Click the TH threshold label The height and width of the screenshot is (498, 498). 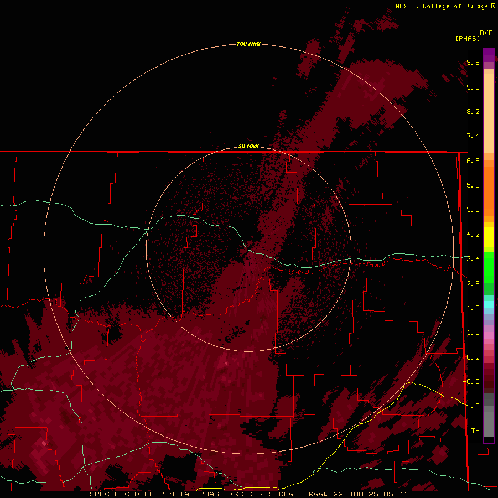click(475, 431)
